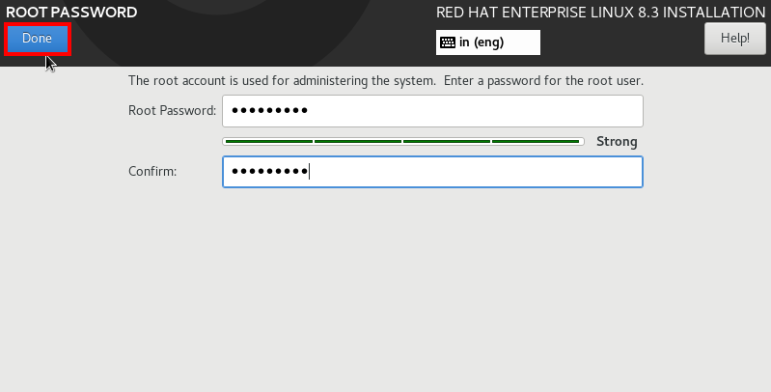Click the 'Confirm:' field label
Image resolution: width=771 pixels, height=392 pixels.
pyautogui.click(x=152, y=172)
